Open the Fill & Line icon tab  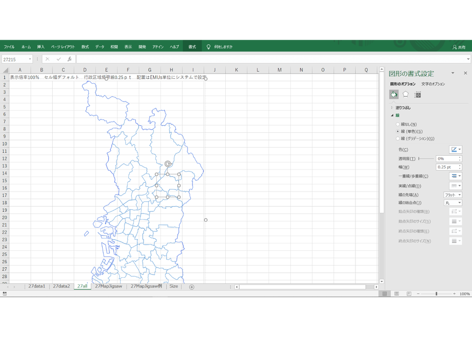[394, 95]
